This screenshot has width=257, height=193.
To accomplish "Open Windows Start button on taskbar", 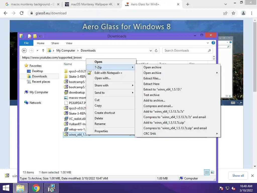I will (x=6, y=188).
